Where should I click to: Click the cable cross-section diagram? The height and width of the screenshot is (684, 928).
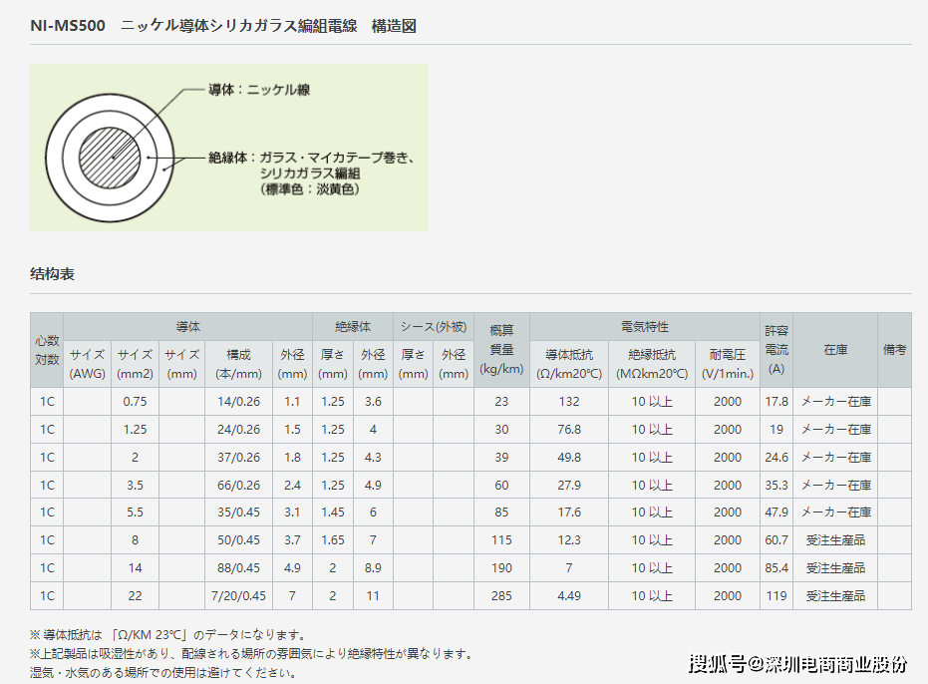point(110,158)
